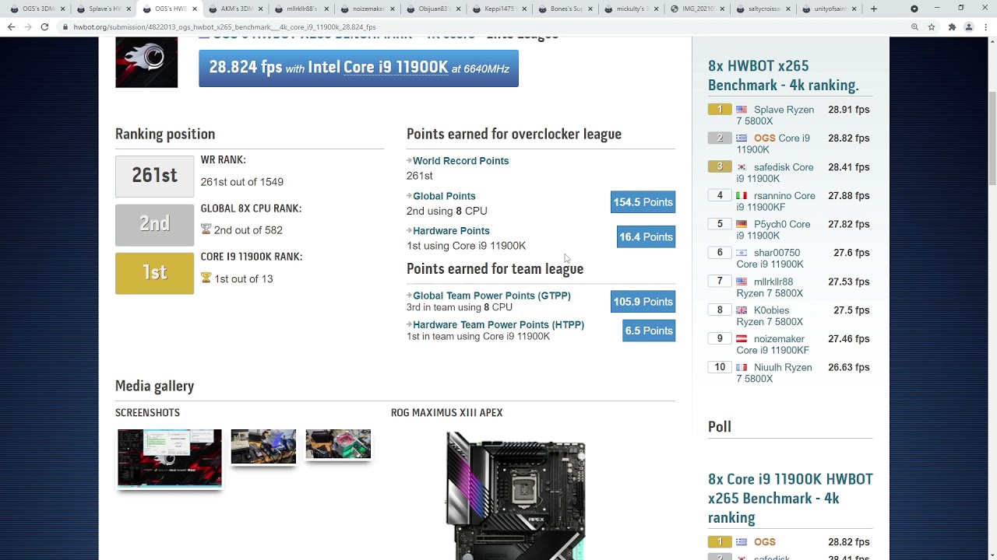The height and width of the screenshot is (560, 997).
Task: Open mllrkllr88 Ryzen 7 5800X entry
Action: pos(770,287)
